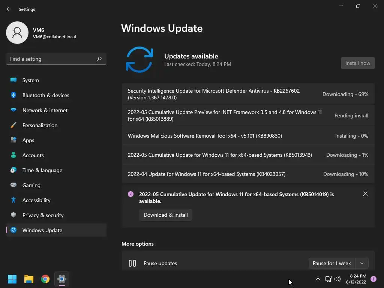Open pause duration dropdown arrow
This screenshot has height=288, width=384.
(x=362, y=263)
